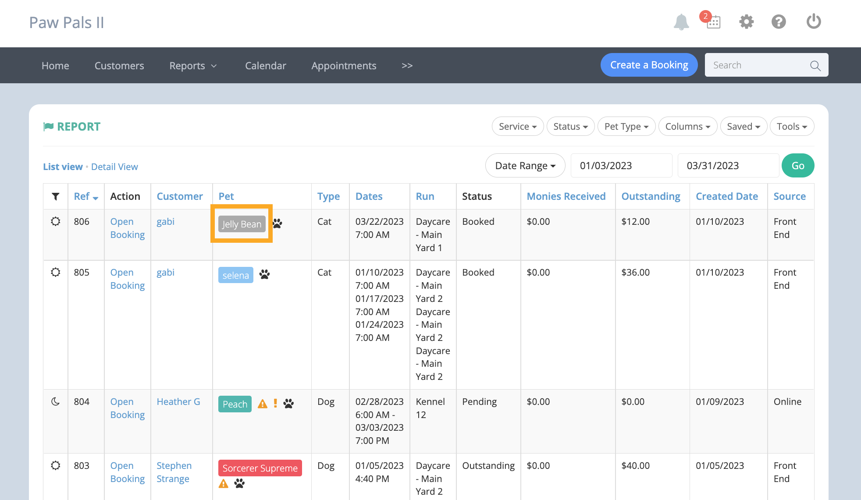Open customer Stephen Strange
The image size is (861, 500).
174,472
